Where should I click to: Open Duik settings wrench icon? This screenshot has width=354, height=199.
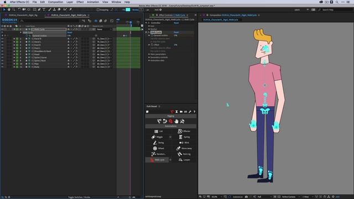click(x=190, y=112)
